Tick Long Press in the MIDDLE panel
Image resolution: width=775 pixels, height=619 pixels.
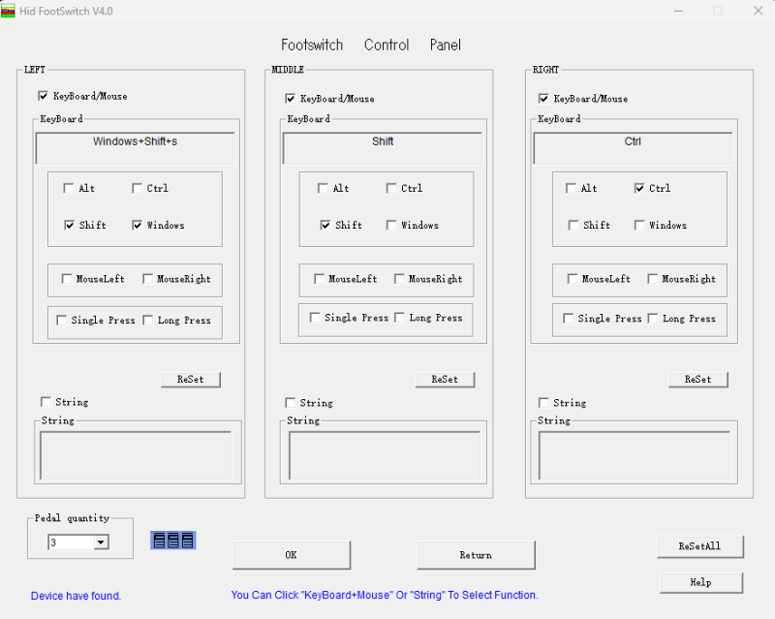pos(400,318)
